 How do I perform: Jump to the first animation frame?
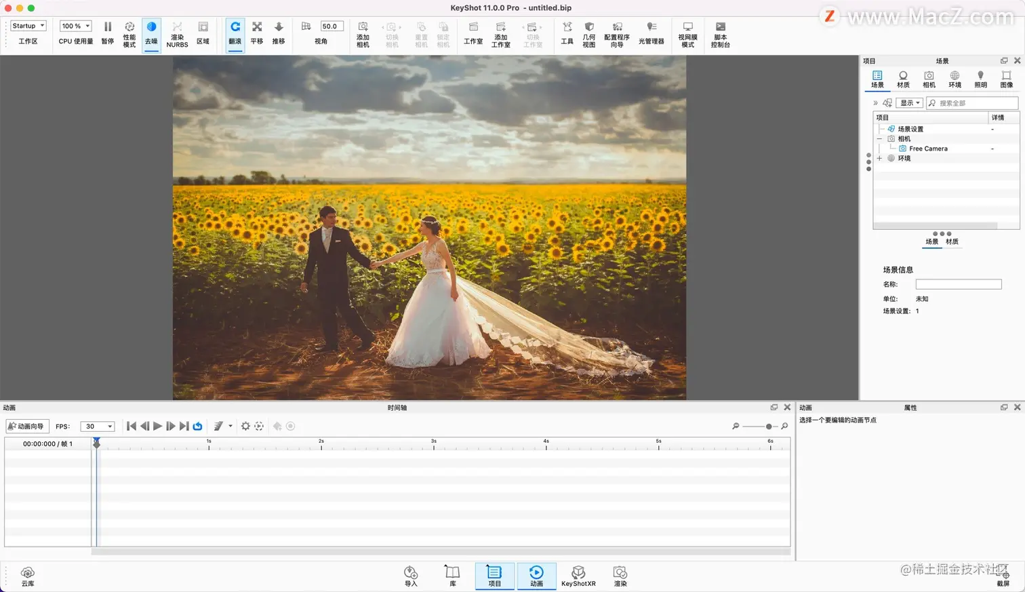point(132,427)
